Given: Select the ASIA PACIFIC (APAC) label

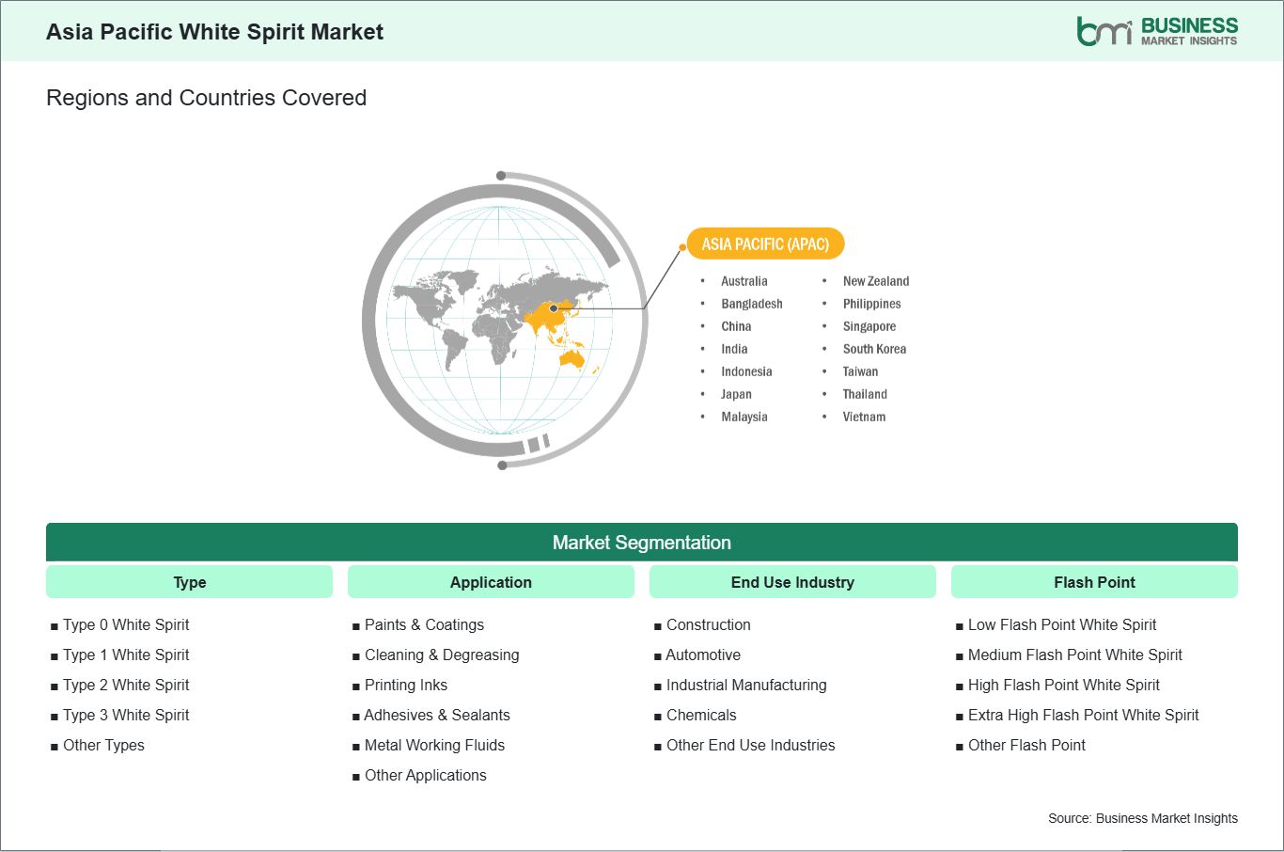Looking at the screenshot, I should (x=765, y=245).
